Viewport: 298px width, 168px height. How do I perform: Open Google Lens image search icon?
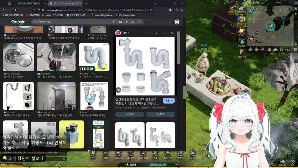click(133, 22)
